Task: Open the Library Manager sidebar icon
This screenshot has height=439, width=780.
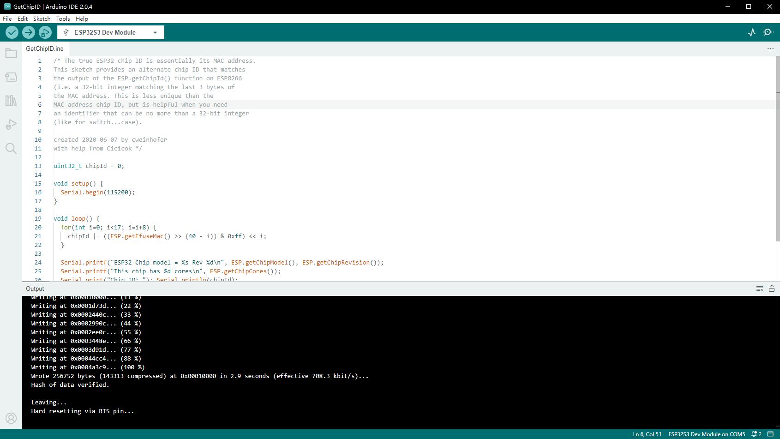Action: [x=11, y=101]
